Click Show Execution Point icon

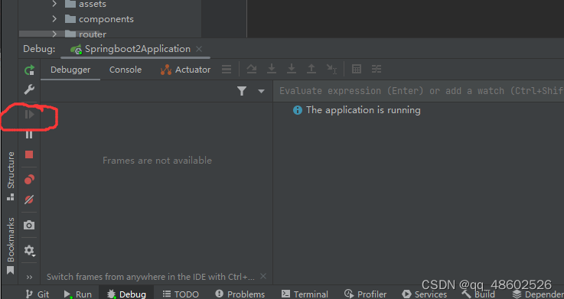[x=252, y=69]
